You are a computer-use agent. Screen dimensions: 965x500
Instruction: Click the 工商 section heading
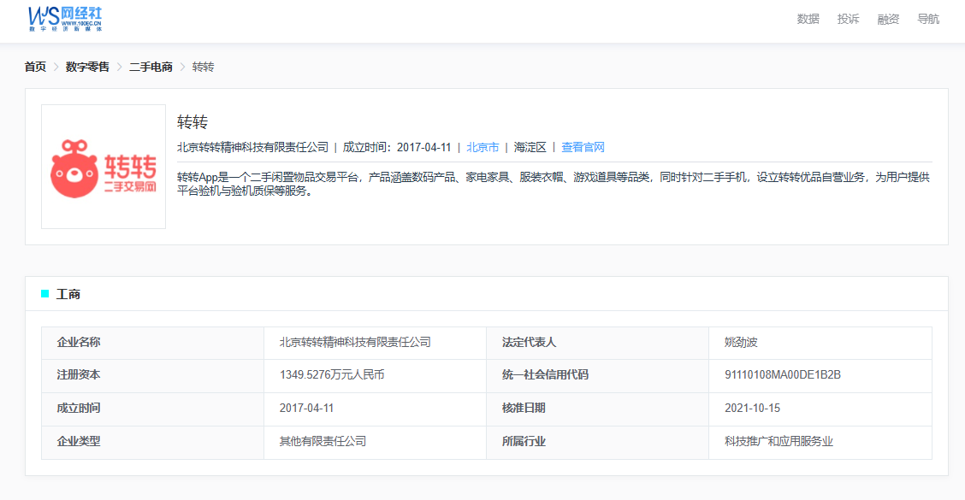(68, 295)
